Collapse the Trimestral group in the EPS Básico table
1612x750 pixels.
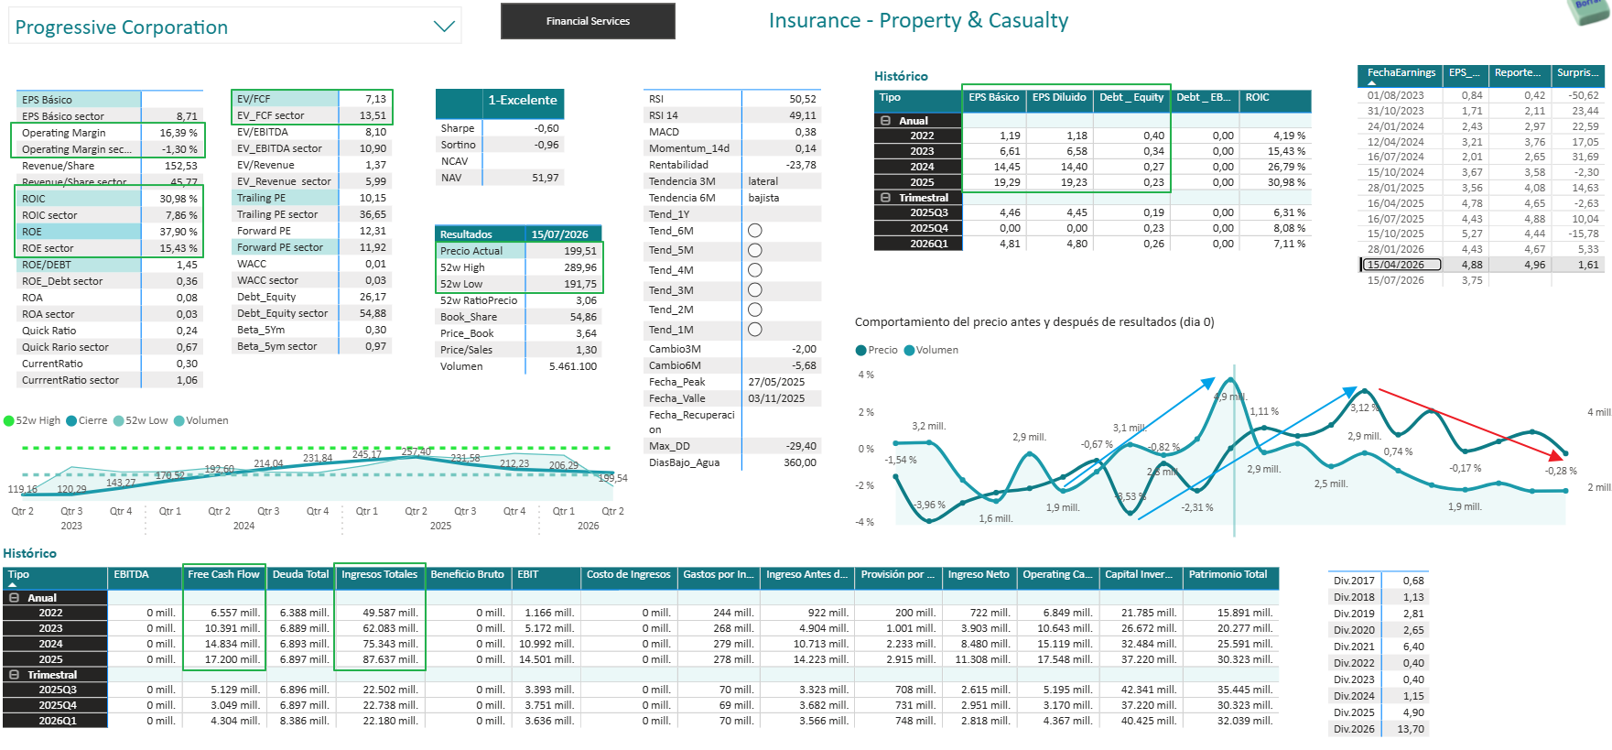coord(885,198)
